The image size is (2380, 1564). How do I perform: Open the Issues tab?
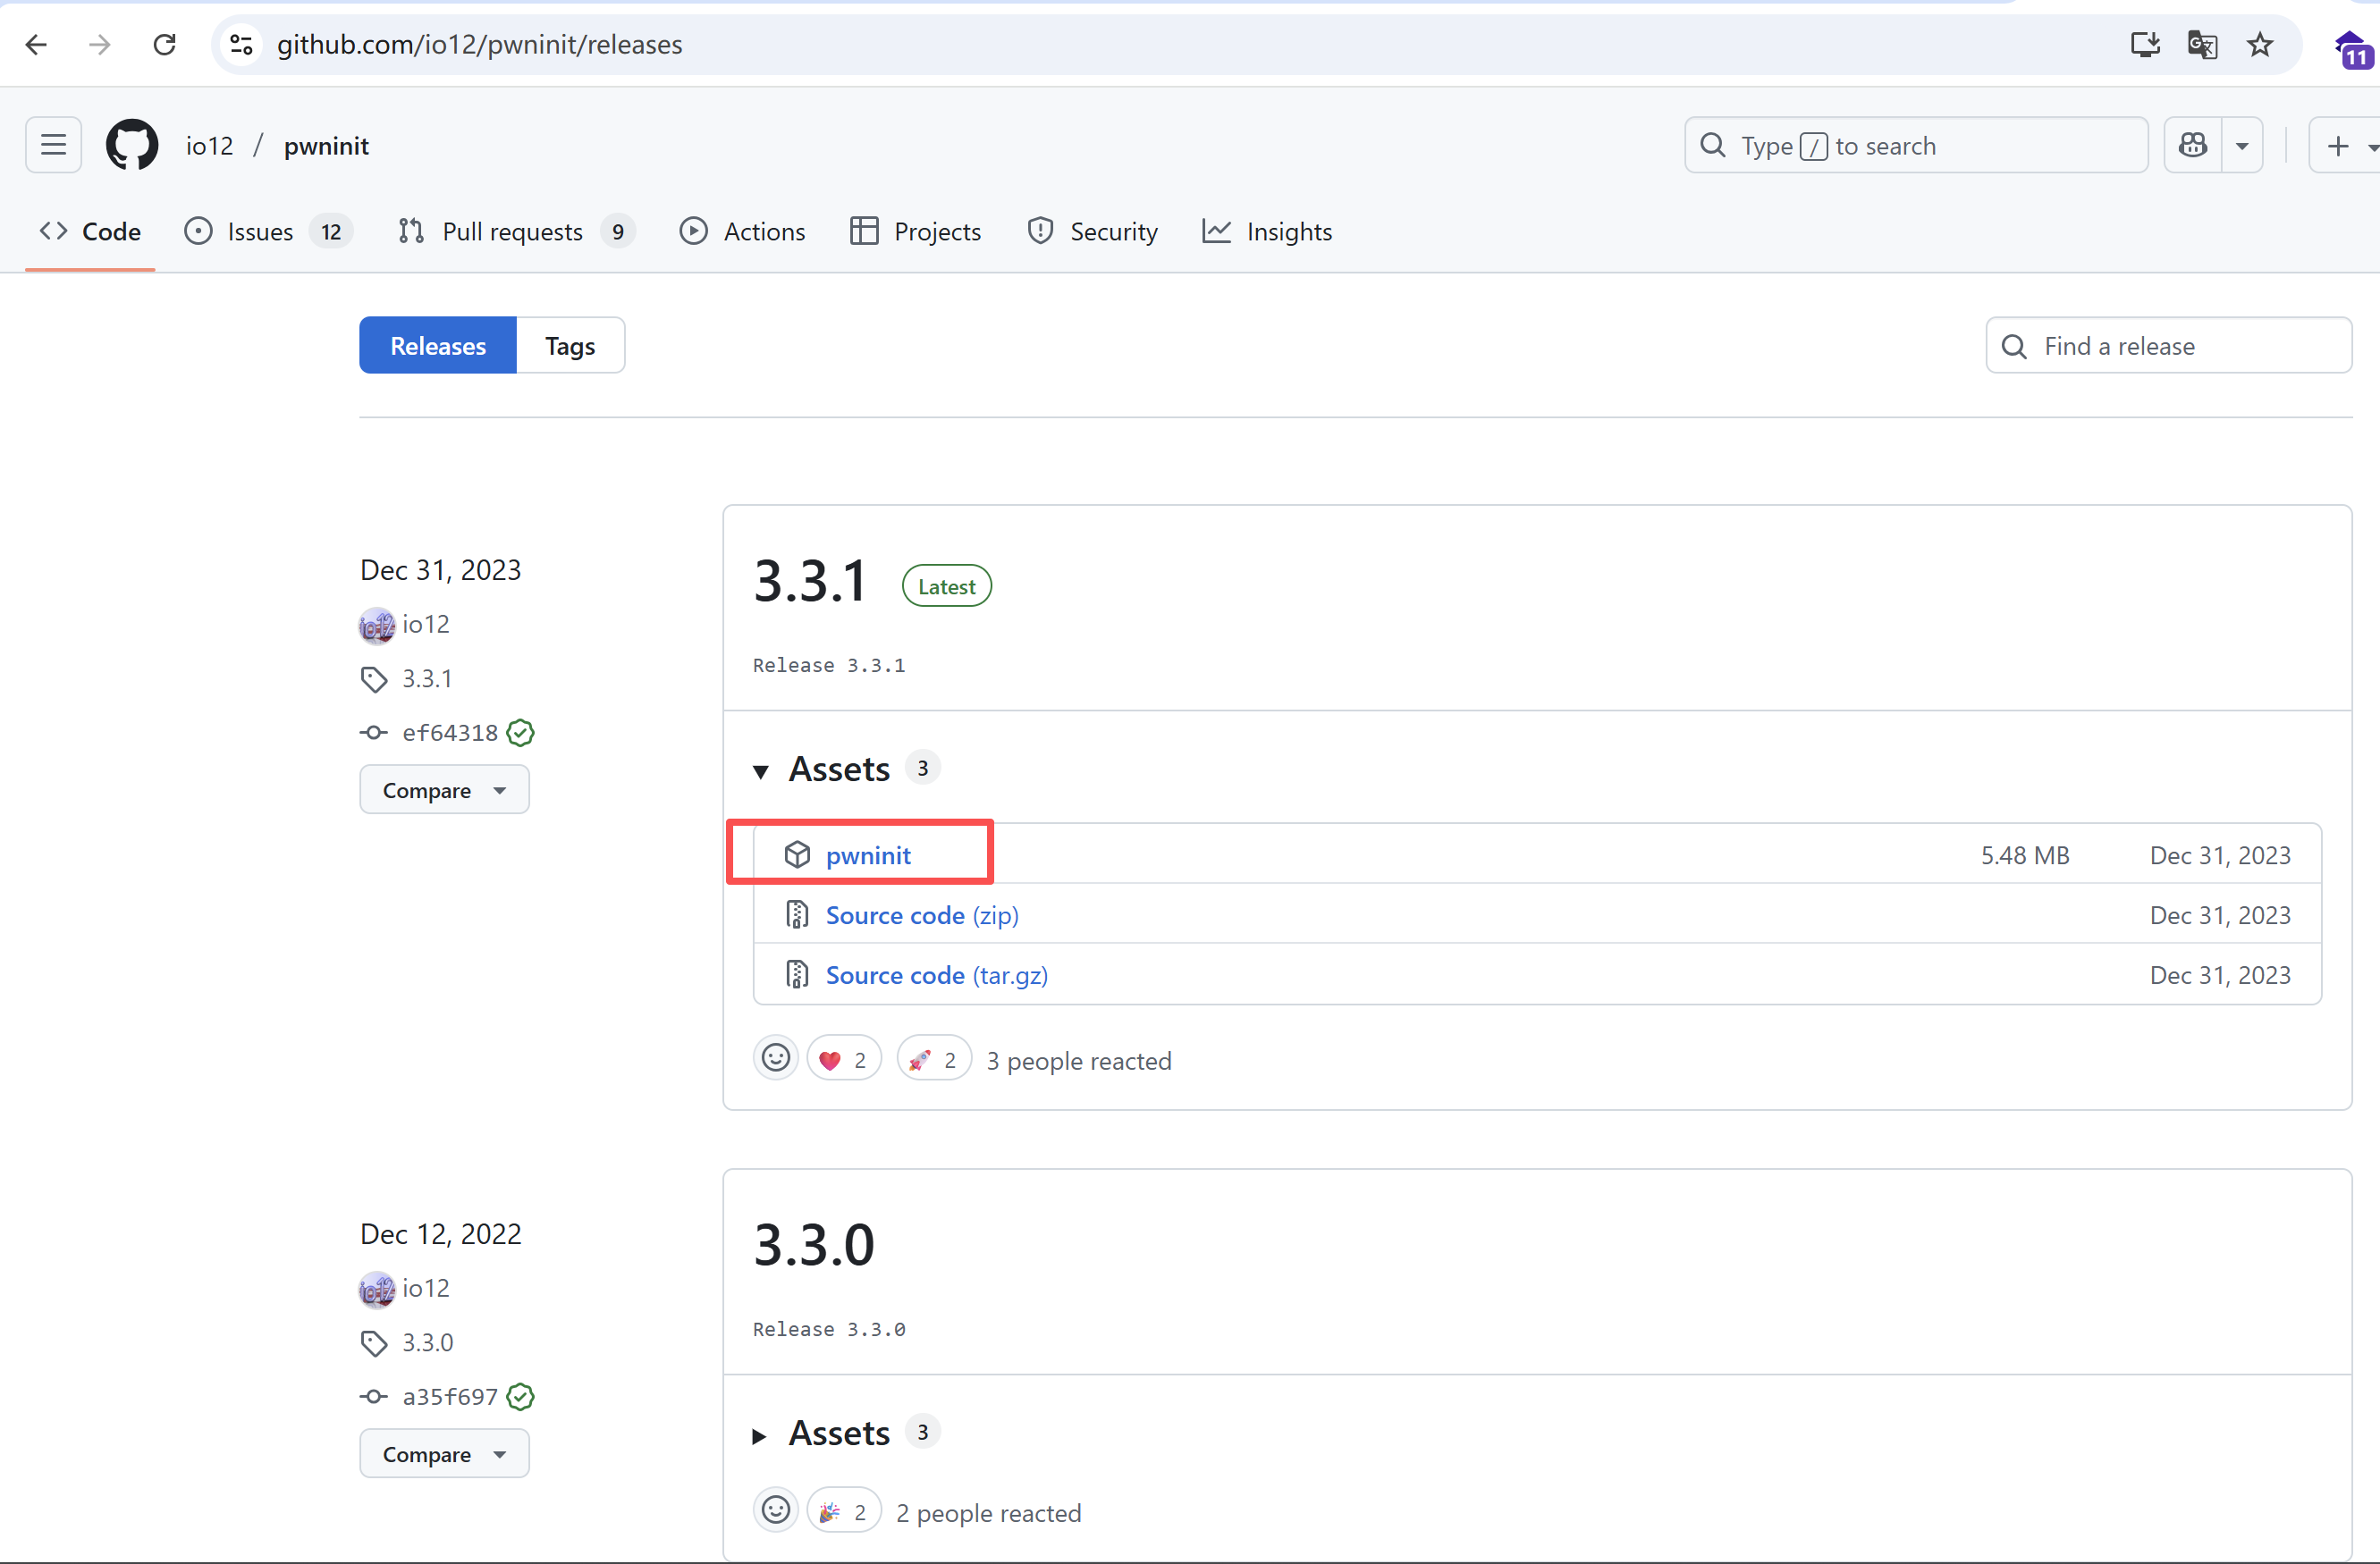[268, 231]
